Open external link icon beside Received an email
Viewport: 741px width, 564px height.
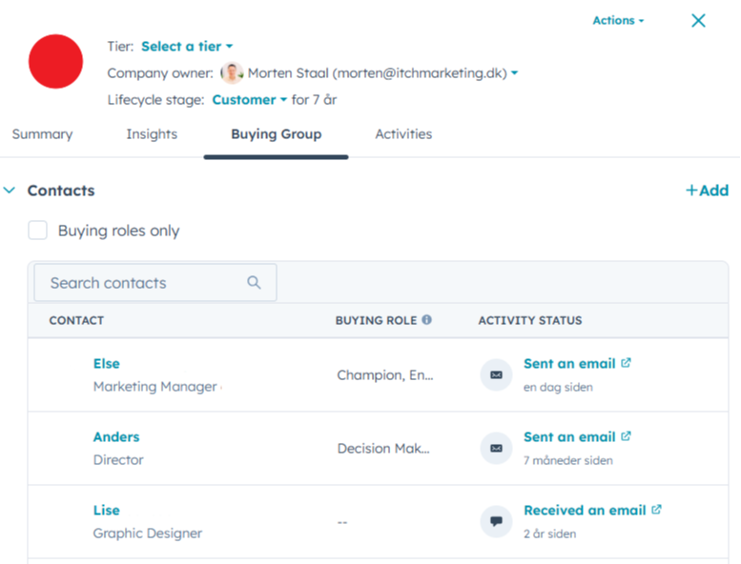[656, 510]
